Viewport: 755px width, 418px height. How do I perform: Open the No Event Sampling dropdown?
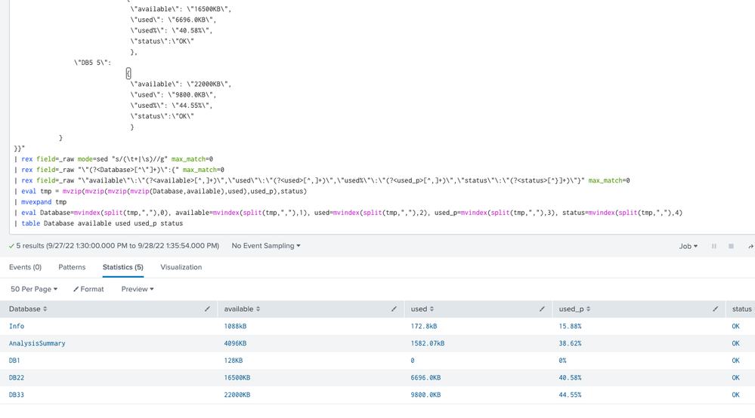tap(266, 246)
